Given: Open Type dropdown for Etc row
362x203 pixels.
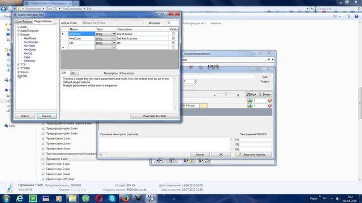Looking at the screenshot, I should [114, 43].
